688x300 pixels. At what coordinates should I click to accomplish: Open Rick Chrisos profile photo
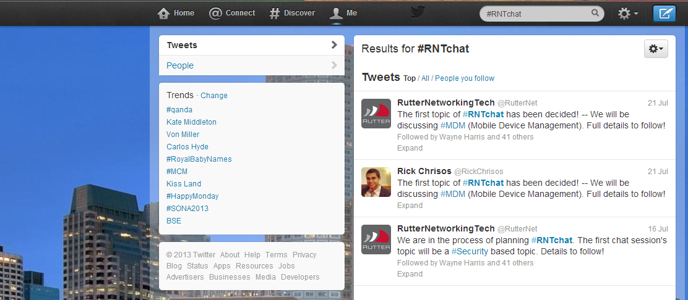(376, 182)
